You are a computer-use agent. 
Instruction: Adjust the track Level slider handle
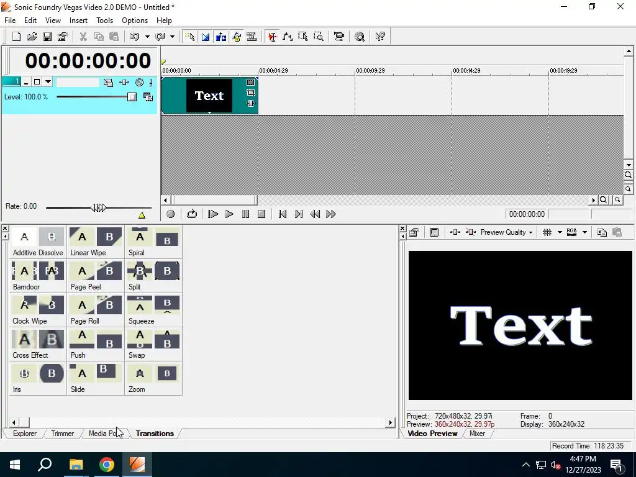click(132, 97)
